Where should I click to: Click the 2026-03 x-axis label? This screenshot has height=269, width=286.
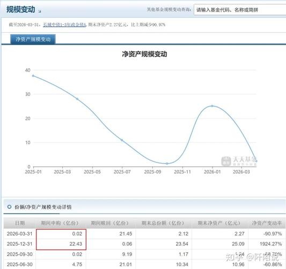[x=241, y=172]
